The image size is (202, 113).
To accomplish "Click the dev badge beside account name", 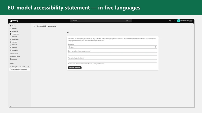I will tap(191, 21).
